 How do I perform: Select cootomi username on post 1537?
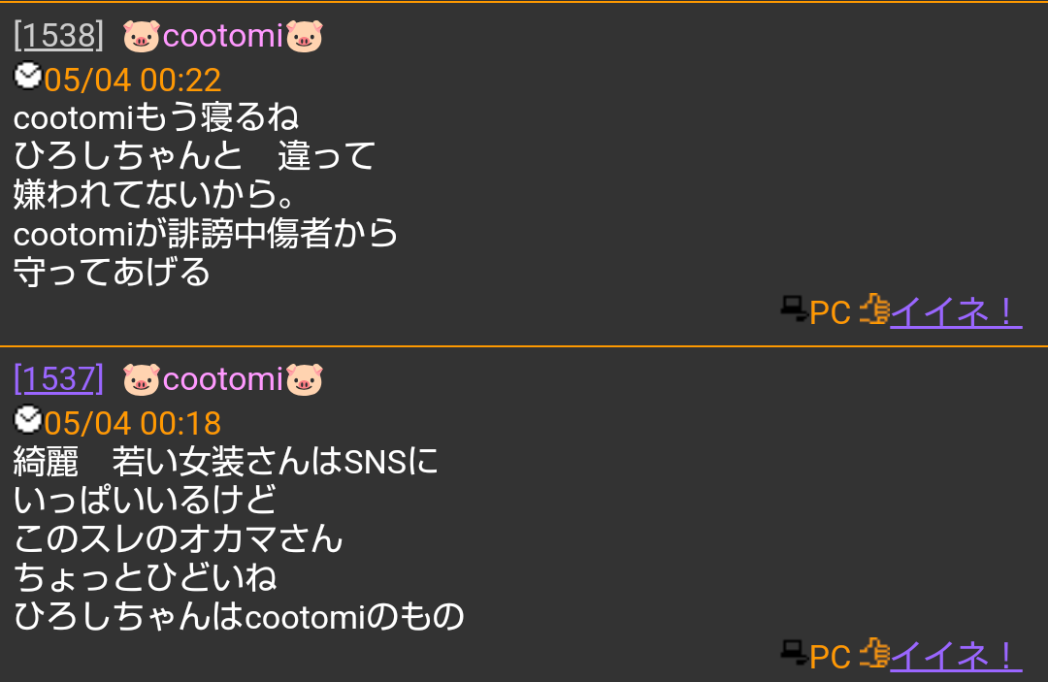[223, 379]
